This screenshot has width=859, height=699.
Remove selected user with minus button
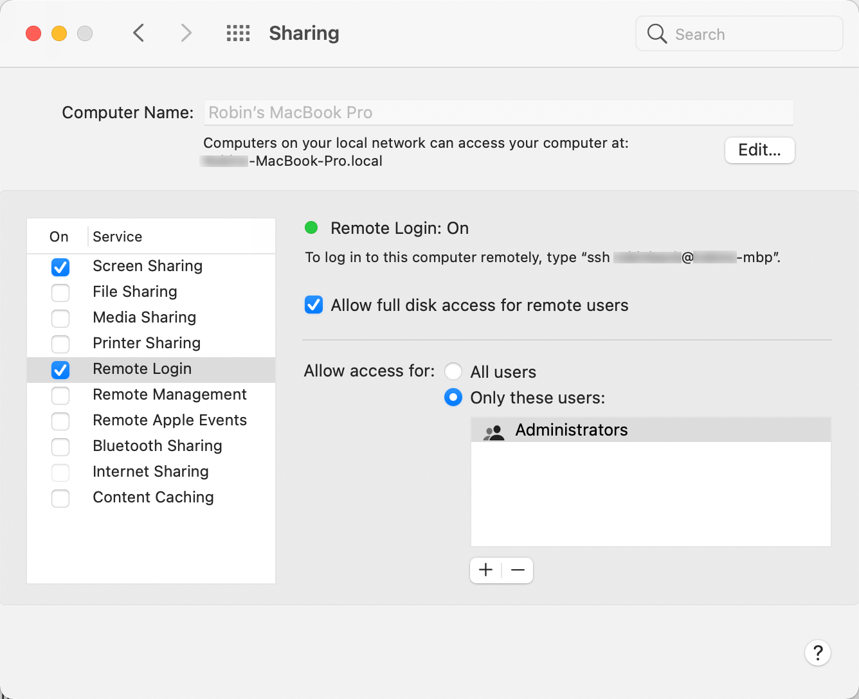[518, 570]
